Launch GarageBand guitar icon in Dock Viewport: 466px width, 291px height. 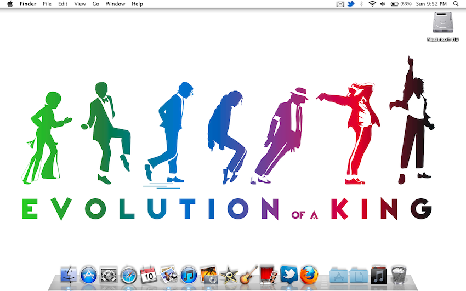(x=248, y=275)
